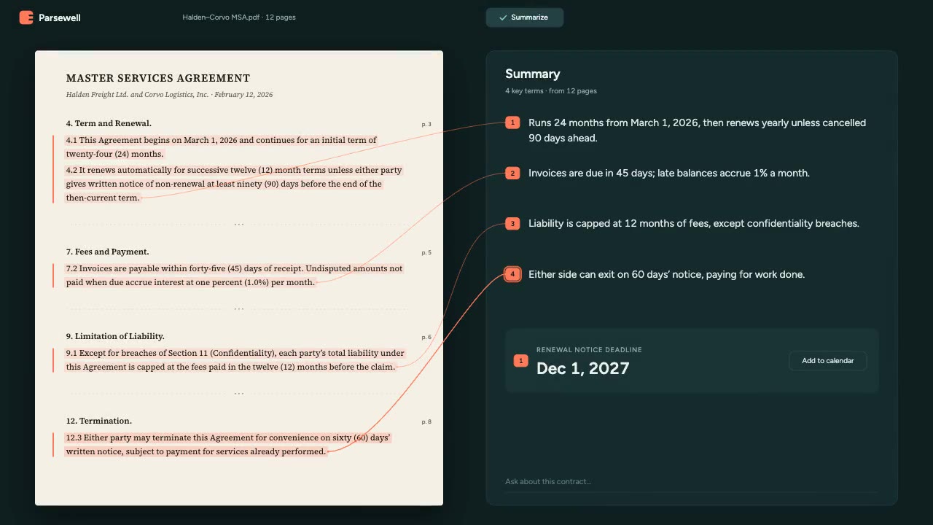This screenshot has height=525, width=933.
Task: Click page marker p. 8
Action: coord(426,421)
